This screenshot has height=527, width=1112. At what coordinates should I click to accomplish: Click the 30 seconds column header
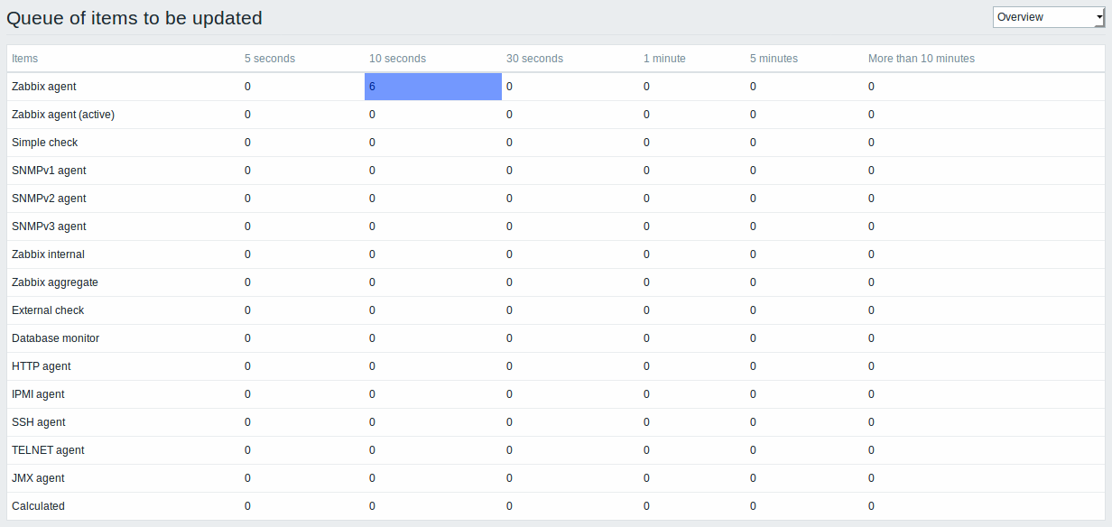click(x=534, y=59)
